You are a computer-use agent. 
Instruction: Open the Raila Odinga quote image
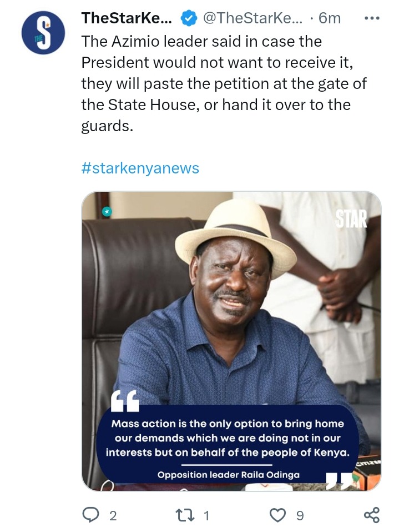231,341
